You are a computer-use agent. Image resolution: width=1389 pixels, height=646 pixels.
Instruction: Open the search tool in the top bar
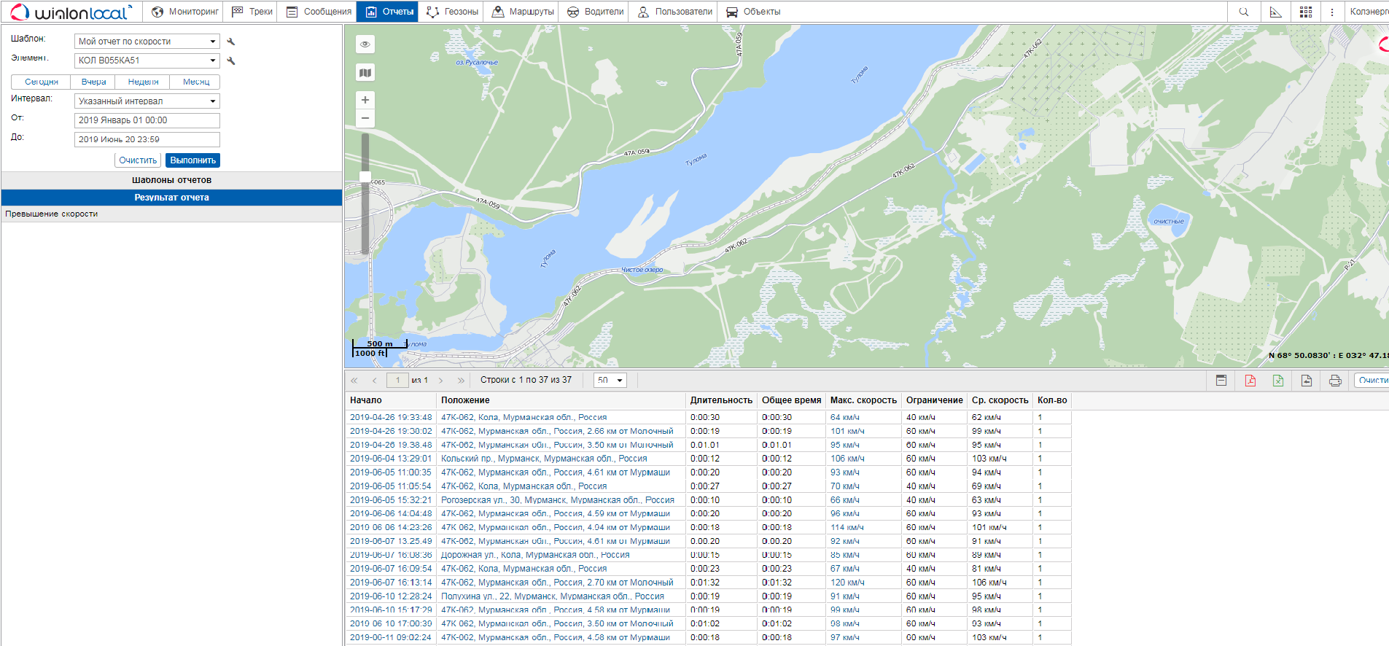coord(1244,12)
